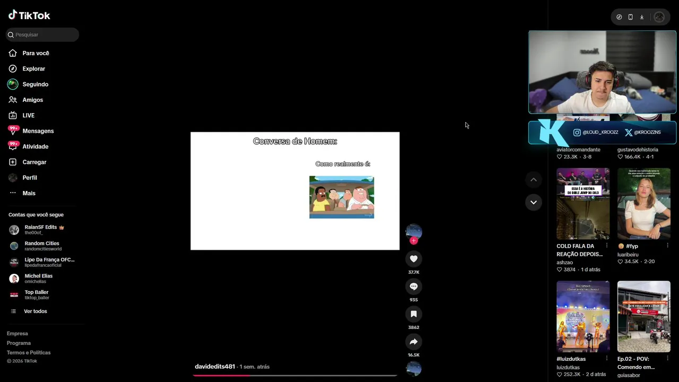Open more options on #fyp video
Viewport: 679px width, 382px height.
(667, 246)
